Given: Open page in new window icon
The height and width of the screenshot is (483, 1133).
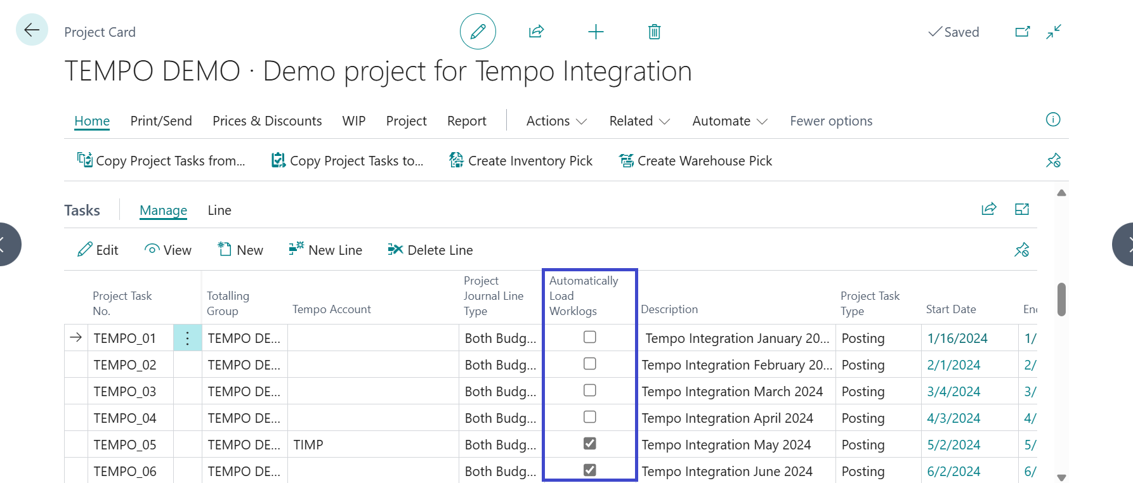Looking at the screenshot, I should (x=1022, y=32).
